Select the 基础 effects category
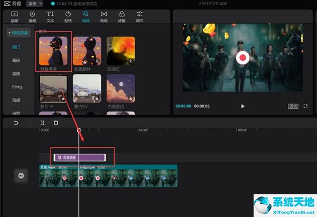 click(x=16, y=60)
